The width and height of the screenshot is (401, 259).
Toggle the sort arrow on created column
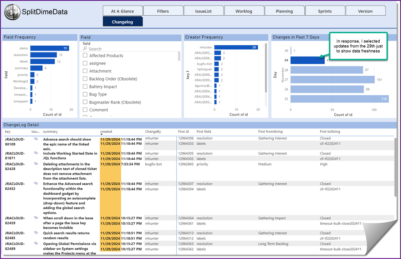pos(102,135)
